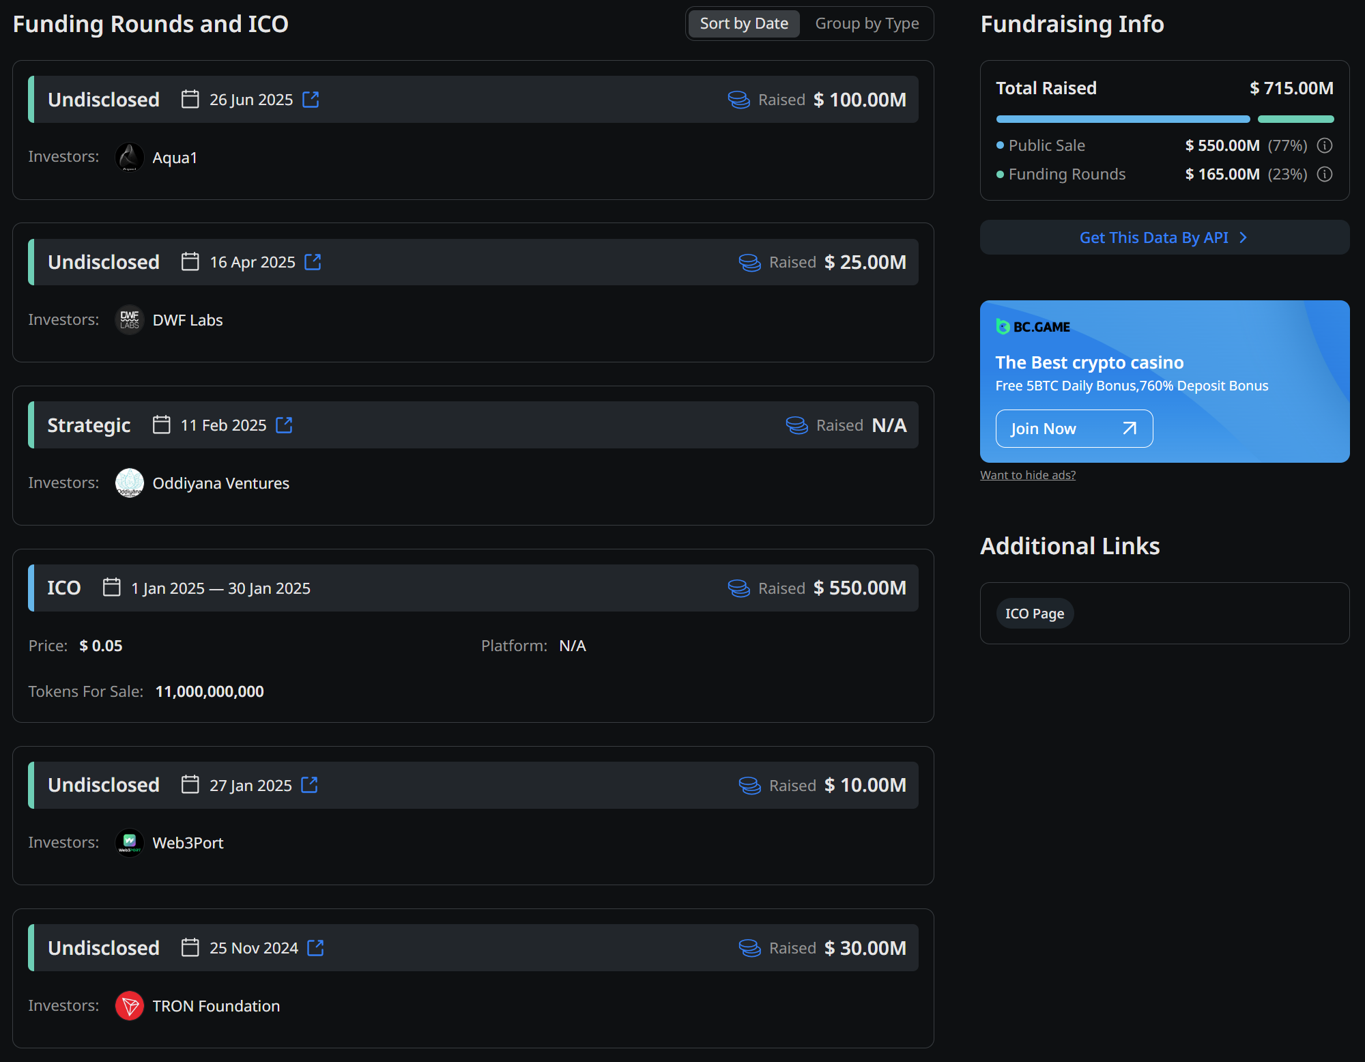Click the Funding Rounds info icon

coord(1324,174)
